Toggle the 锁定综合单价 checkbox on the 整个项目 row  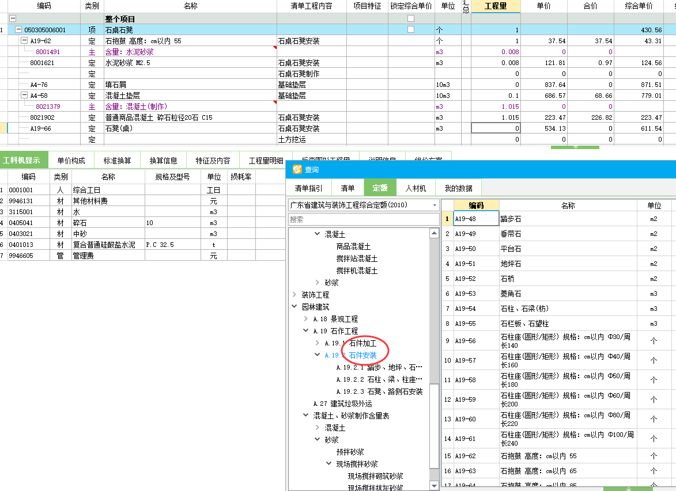[411, 18]
